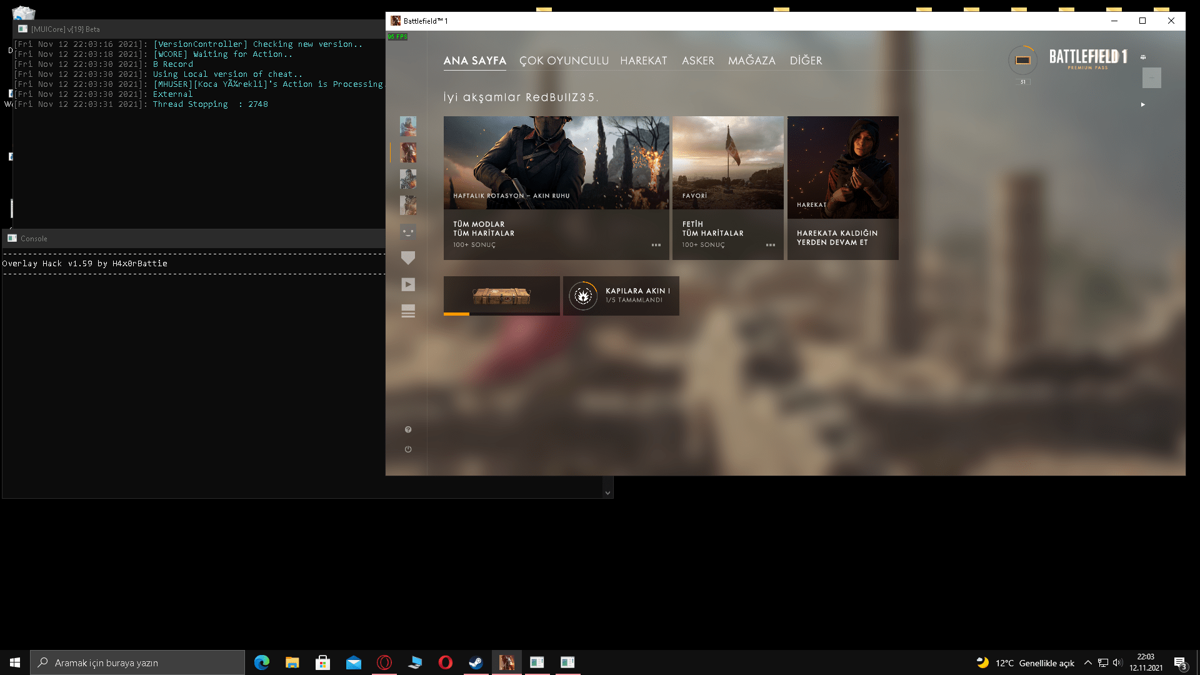Open the play video icon in sidebar
The image size is (1200, 675).
coord(408,284)
